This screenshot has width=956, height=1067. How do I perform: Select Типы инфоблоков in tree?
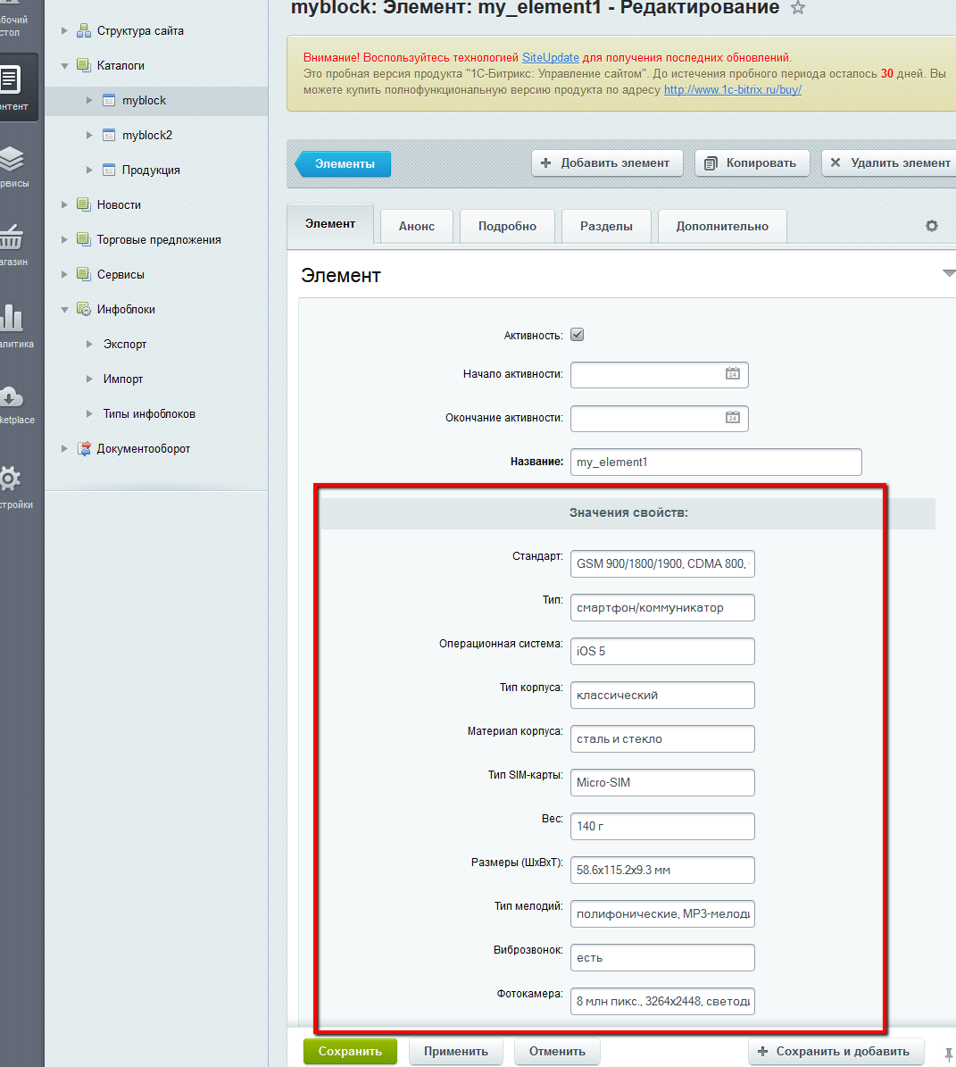[x=149, y=413]
